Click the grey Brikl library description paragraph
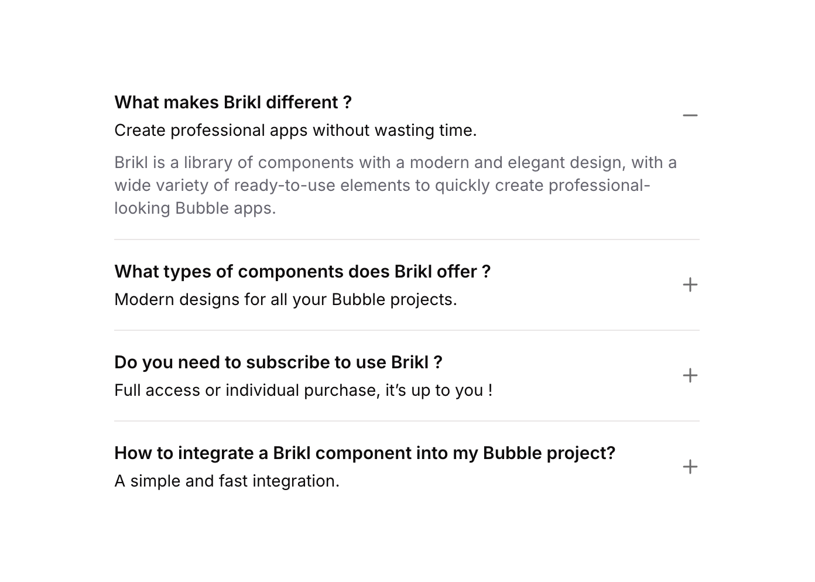Viewport: 815px width, 582px height. pos(395,185)
